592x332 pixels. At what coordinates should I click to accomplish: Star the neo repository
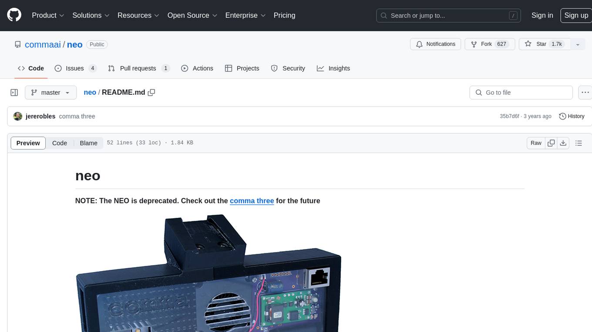545,44
